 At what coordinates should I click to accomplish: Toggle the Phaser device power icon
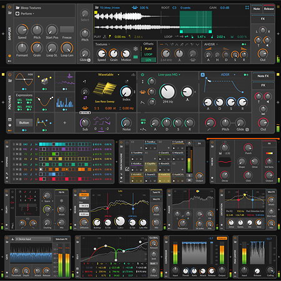[x=169, y=191]
